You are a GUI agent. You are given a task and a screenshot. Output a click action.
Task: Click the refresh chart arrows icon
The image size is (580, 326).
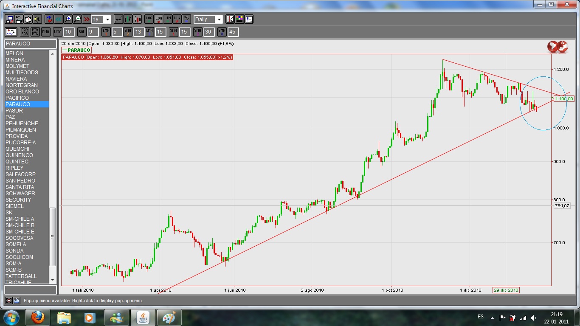click(49, 19)
